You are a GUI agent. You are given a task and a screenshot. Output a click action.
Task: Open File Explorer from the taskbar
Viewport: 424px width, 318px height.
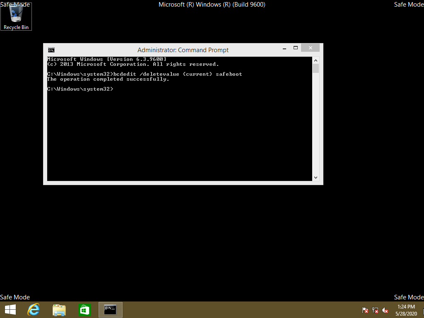click(x=59, y=309)
